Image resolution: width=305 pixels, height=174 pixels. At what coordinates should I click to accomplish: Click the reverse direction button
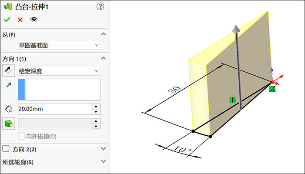[9, 70]
